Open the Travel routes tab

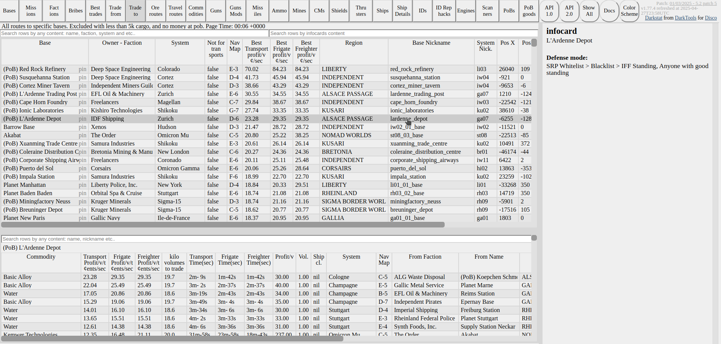tap(175, 11)
